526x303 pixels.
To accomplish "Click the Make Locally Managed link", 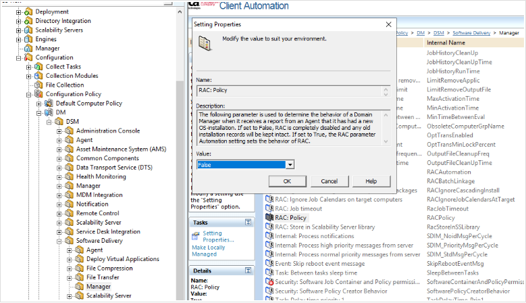I will [209, 252].
